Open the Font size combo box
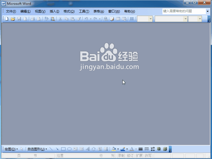 click(x=195, y=19)
